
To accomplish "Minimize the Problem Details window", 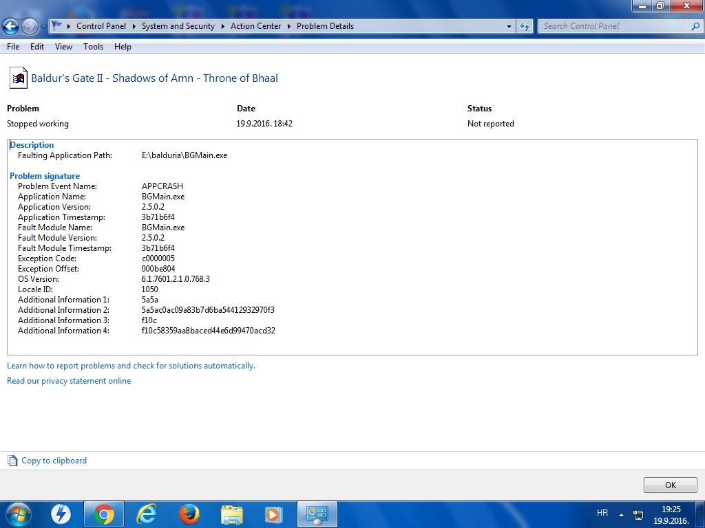I will click(642, 5).
